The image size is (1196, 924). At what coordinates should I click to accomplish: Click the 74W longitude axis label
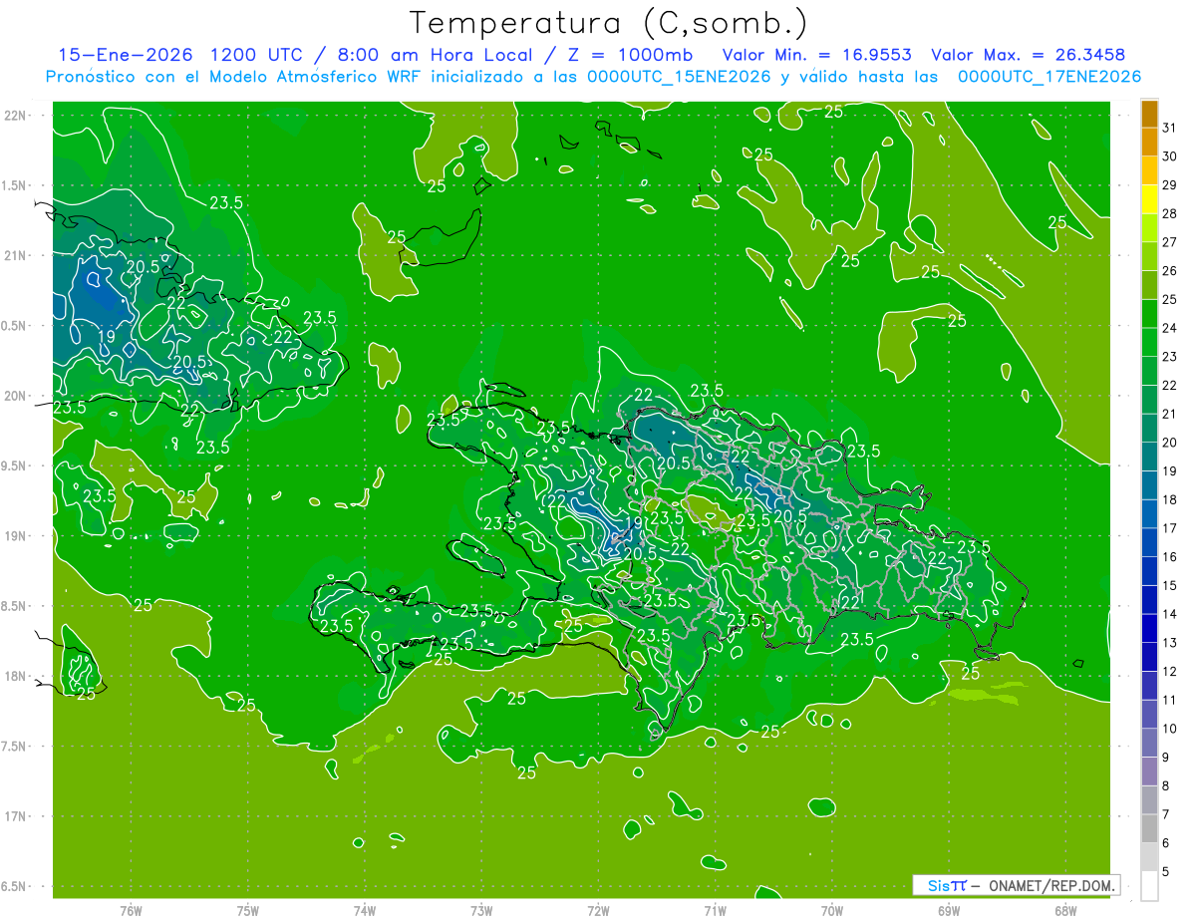365,910
